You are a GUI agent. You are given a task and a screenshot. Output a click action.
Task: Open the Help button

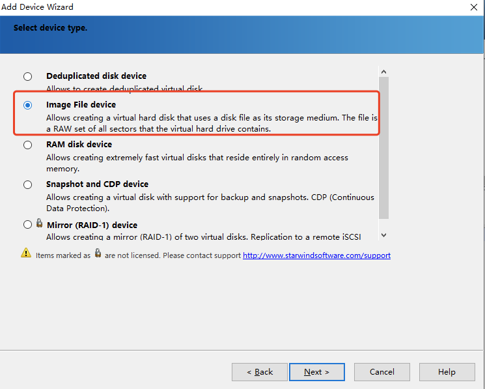click(447, 372)
